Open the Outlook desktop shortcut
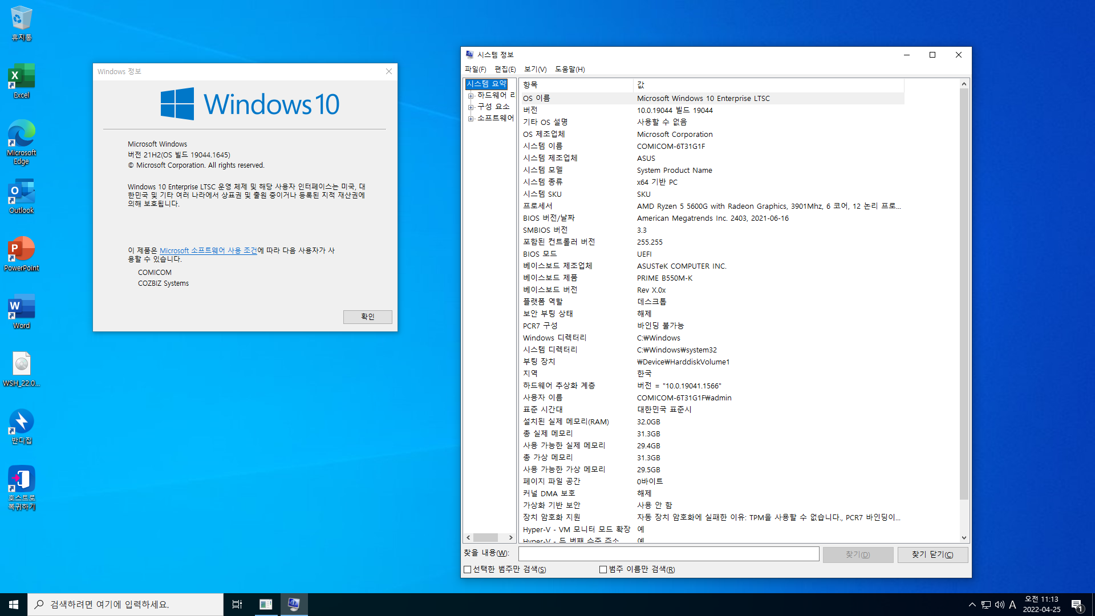Viewport: 1095px width, 616px height. click(22, 196)
